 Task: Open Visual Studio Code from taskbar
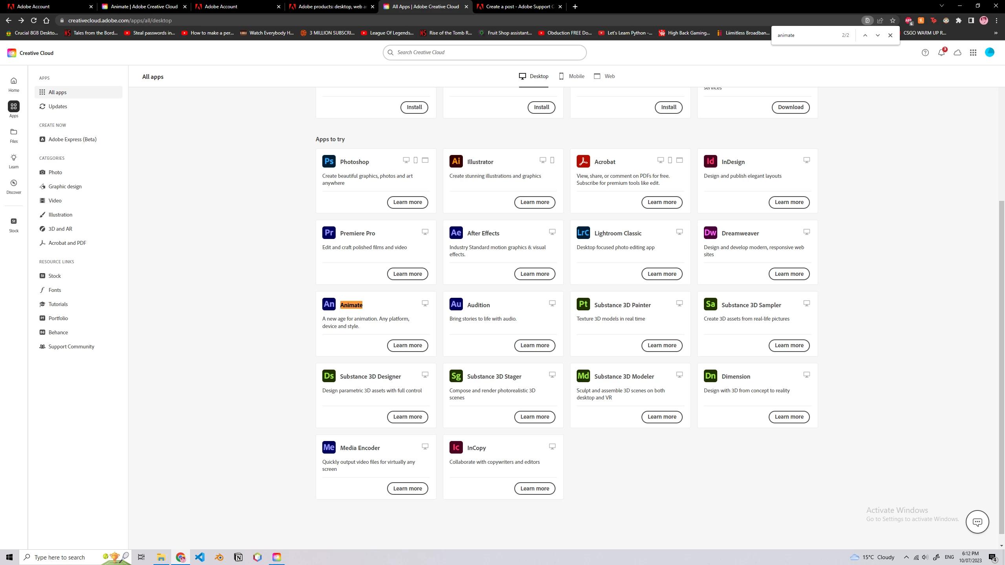[x=200, y=557]
